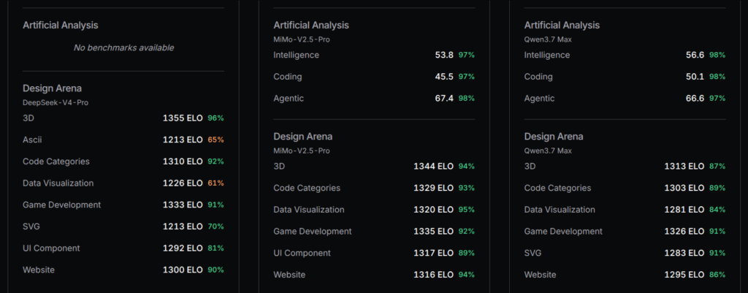This screenshot has width=748, height=293.
Task: Click the '93%' Code Categories percentage
Action: click(x=467, y=188)
